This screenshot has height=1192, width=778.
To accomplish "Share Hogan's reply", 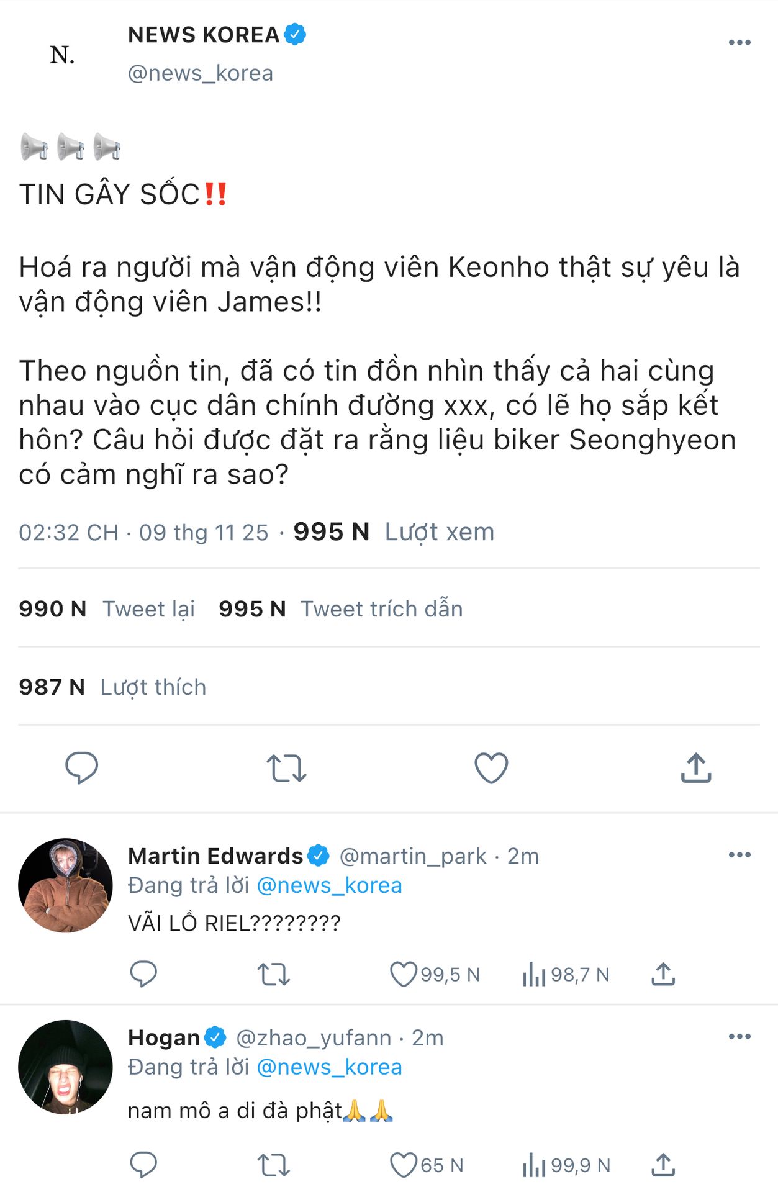I will pos(663,1165).
